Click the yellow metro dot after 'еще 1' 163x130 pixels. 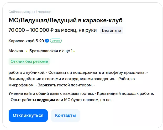pos(74,51)
